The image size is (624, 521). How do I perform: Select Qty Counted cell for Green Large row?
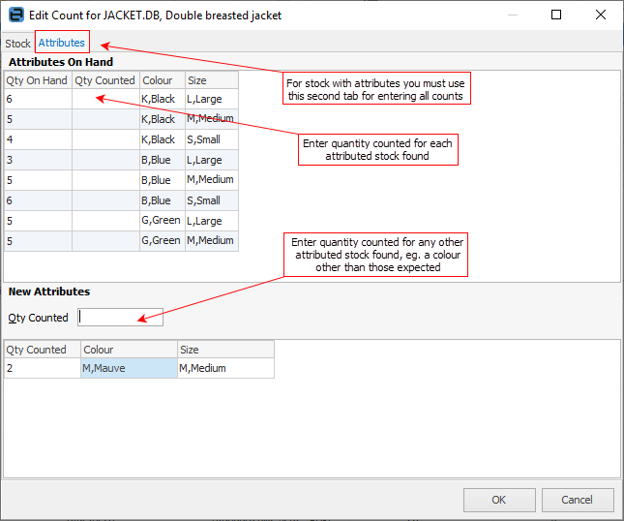coord(105,221)
